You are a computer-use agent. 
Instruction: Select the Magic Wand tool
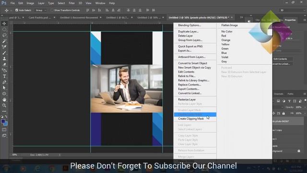[4, 41]
